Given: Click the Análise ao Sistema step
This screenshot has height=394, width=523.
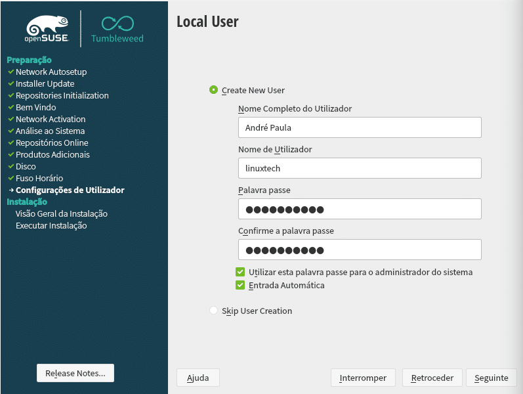Looking at the screenshot, I should tap(50, 131).
